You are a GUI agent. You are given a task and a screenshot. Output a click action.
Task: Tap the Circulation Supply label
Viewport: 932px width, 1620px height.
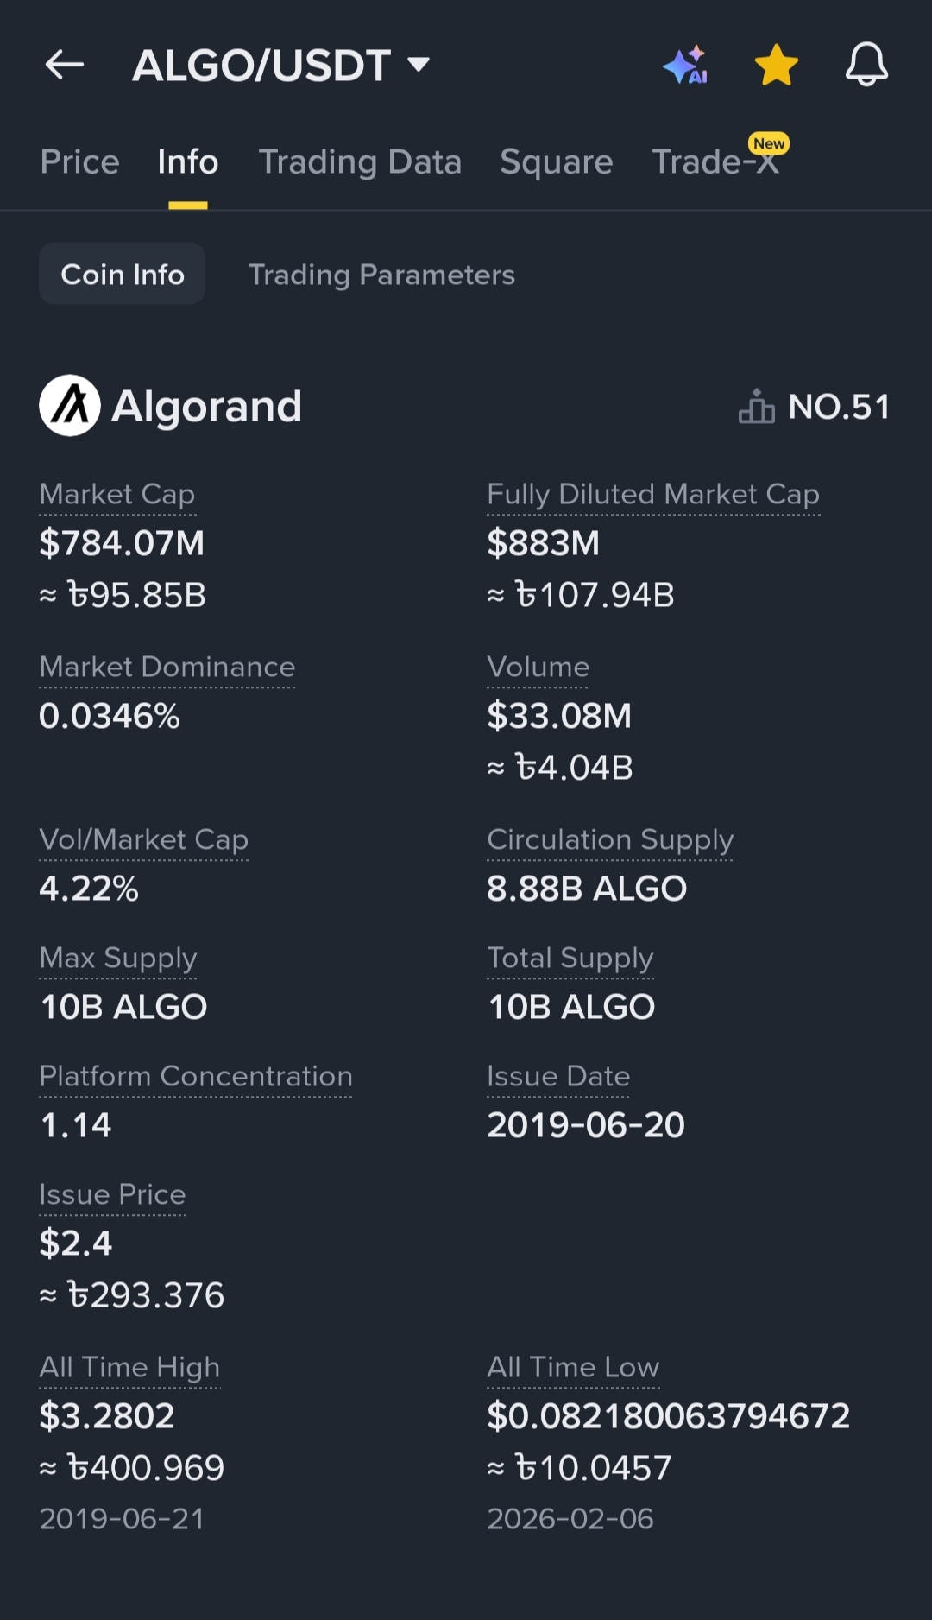pos(610,839)
